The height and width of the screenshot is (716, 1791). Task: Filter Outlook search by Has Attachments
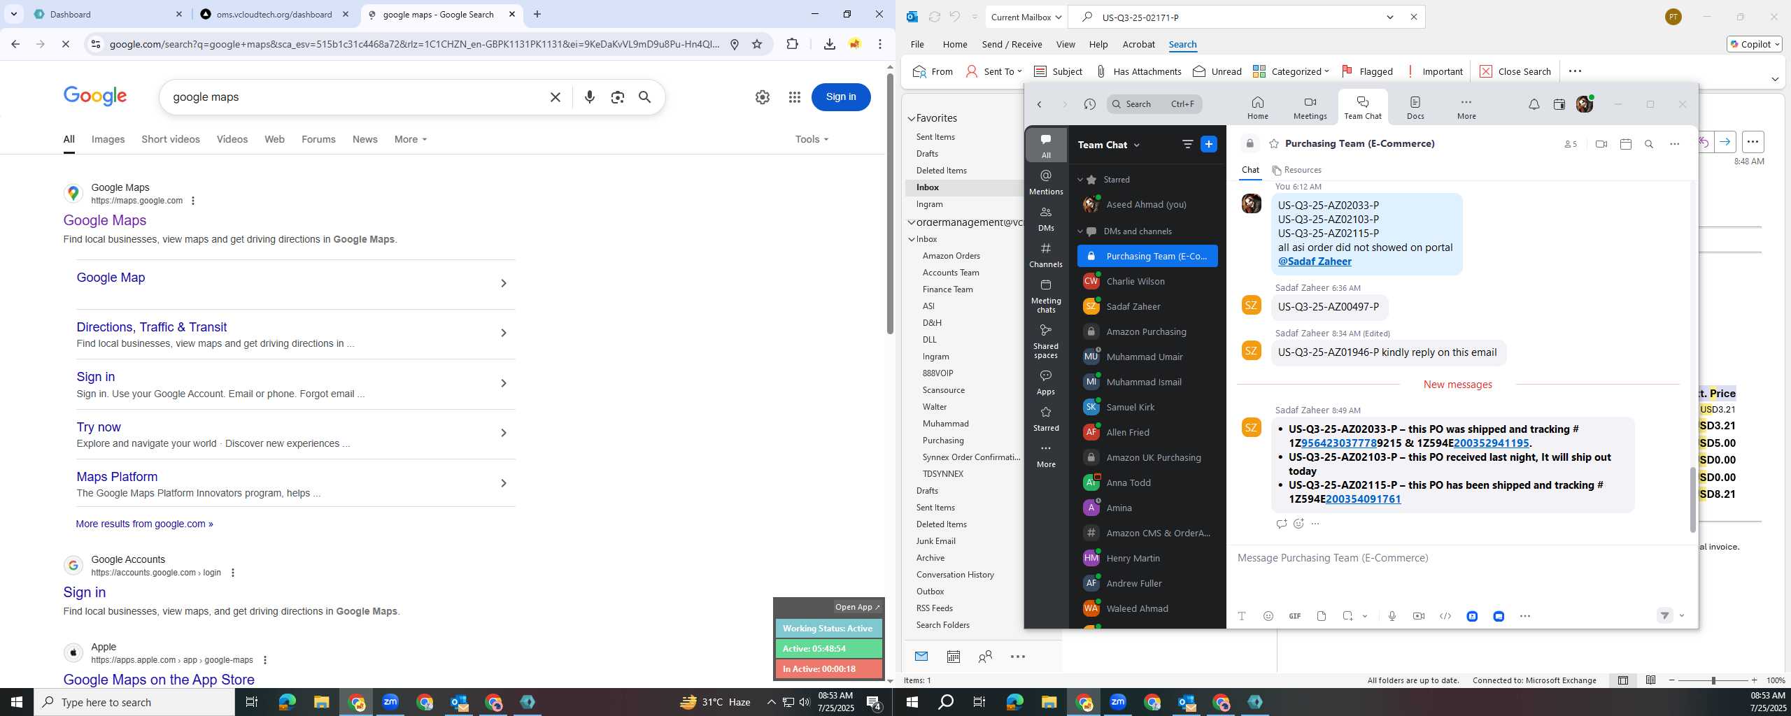(1138, 71)
